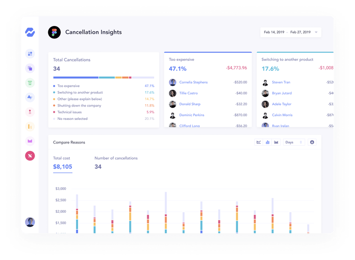Screen dimensions: 355x260
Task: Switch to the bar chart view
Action: pos(267,142)
